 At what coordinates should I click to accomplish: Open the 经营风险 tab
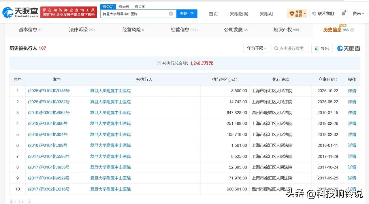pos(133,29)
